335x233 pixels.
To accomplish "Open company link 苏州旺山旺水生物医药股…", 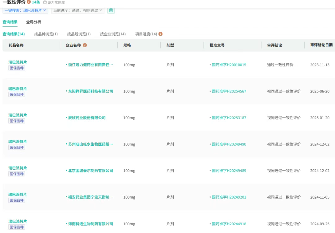I will (x=90, y=144).
